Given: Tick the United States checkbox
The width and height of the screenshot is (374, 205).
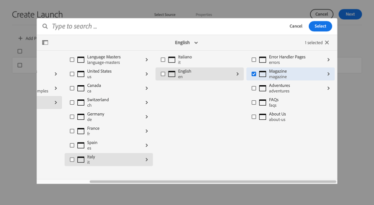Looking at the screenshot, I should 72,74.
